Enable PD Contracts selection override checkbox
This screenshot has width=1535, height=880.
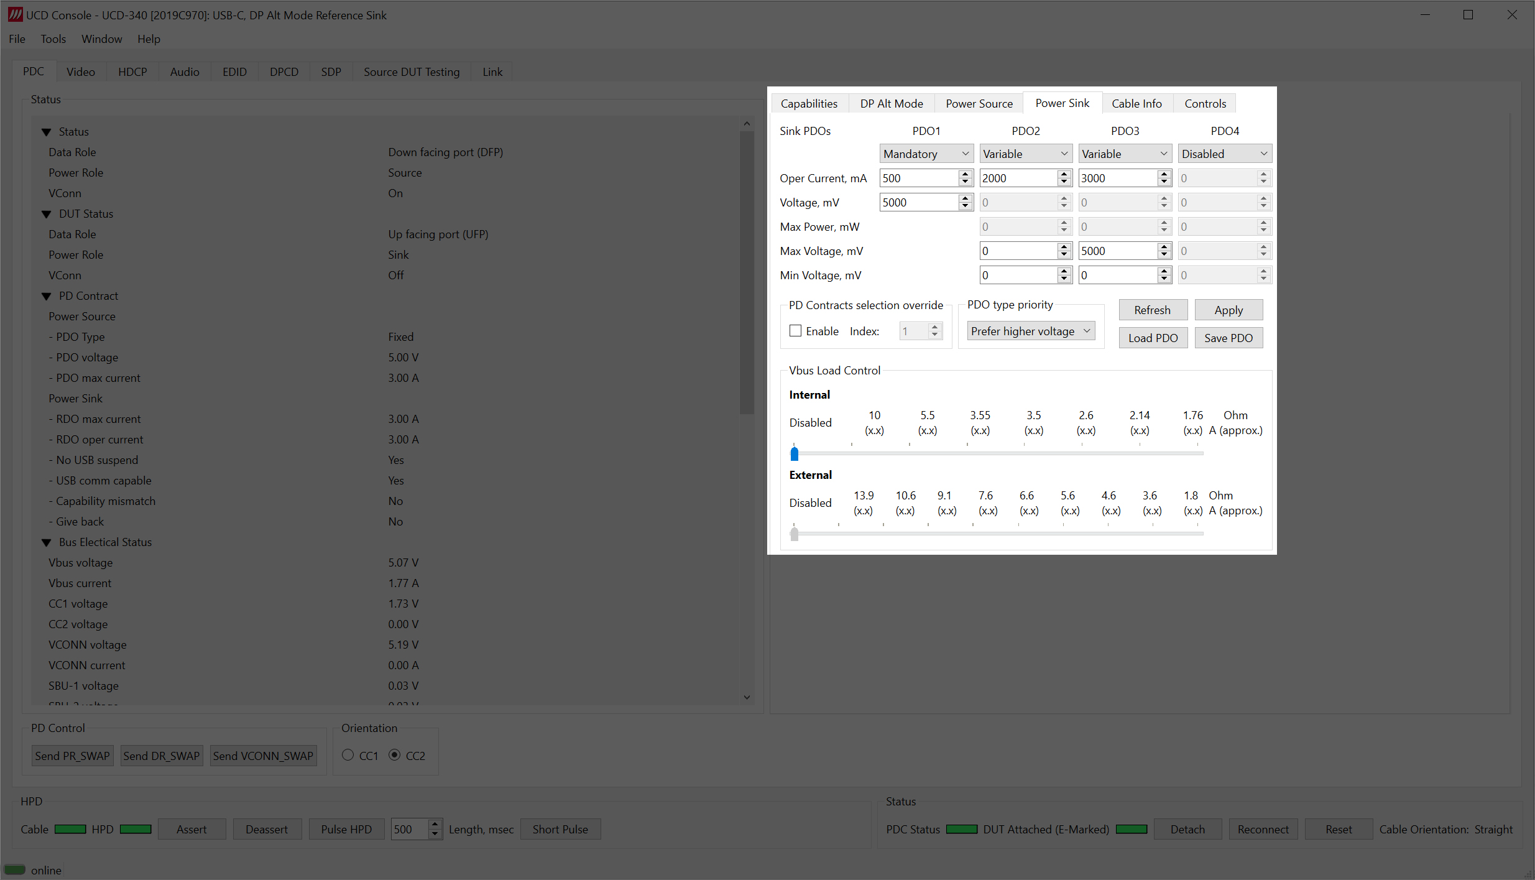pyautogui.click(x=795, y=331)
